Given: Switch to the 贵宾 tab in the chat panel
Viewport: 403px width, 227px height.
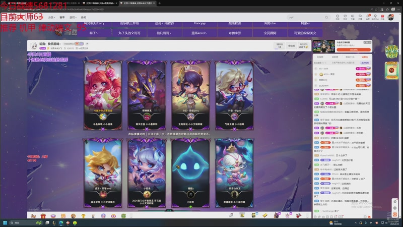Looking at the screenshot, I should click(x=350, y=57).
